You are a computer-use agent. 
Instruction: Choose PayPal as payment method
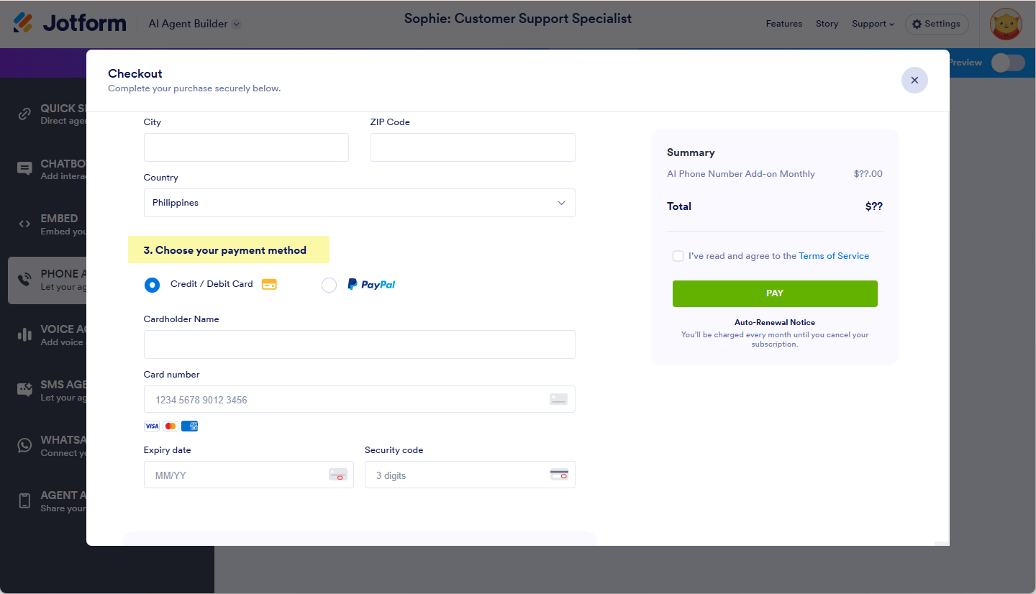[329, 285]
